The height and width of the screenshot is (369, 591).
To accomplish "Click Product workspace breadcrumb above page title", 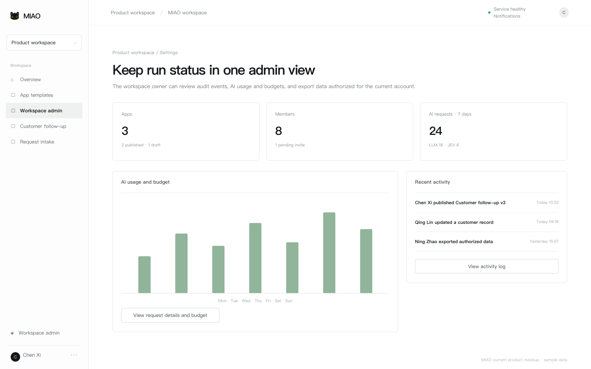I will coord(133,52).
